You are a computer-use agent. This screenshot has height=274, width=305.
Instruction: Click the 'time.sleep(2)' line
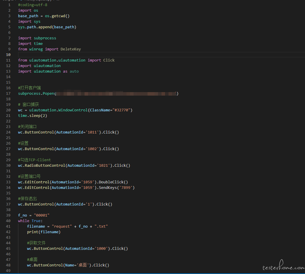click(x=32, y=116)
